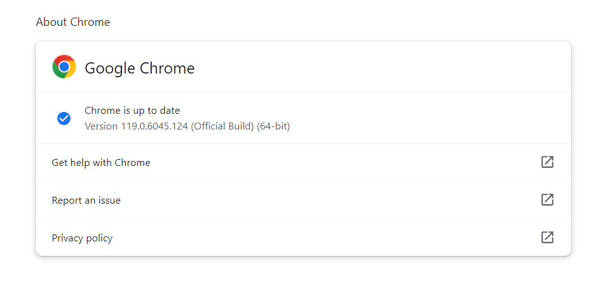600x281 pixels.
Task: Open external link icon for Get help
Action: pyautogui.click(x=547, y=162)
